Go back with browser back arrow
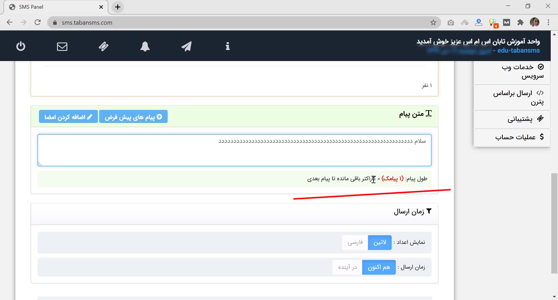 click(x=10, y=22)
